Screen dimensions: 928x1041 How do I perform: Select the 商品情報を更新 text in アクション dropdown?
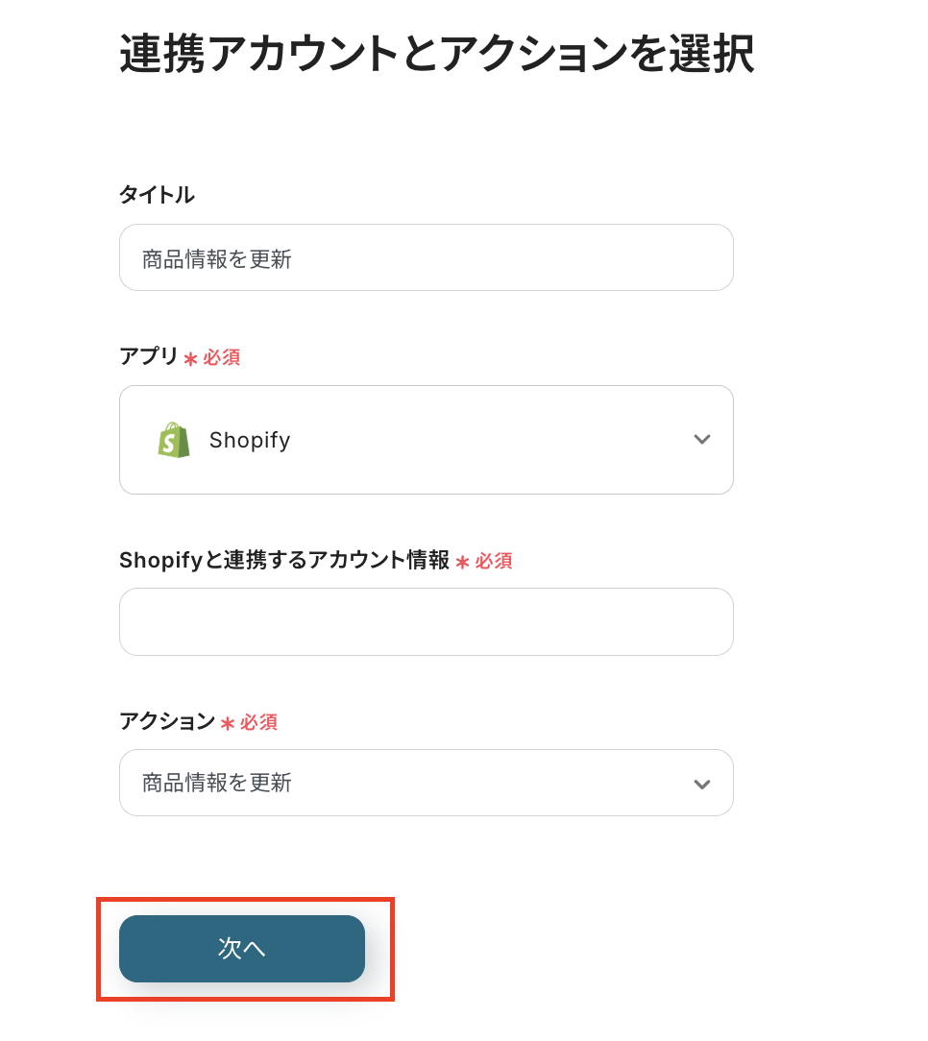pyautogui.click(x=217, y=784)
